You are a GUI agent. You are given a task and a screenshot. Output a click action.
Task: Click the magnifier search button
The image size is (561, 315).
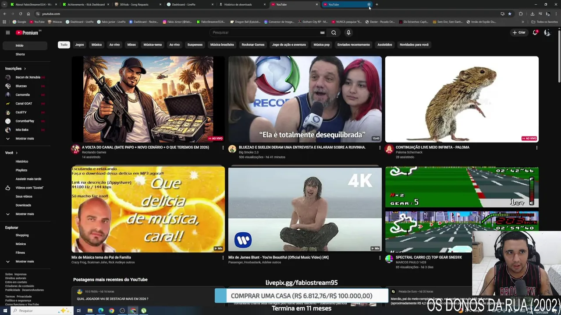pyautogui.click(x=334, y=32)
